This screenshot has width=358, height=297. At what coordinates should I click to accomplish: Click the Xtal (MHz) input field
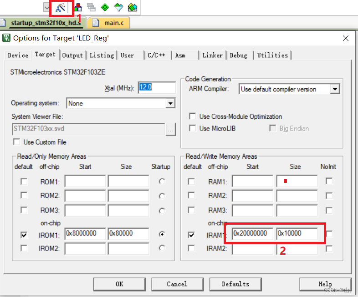(x=157, y=87)
